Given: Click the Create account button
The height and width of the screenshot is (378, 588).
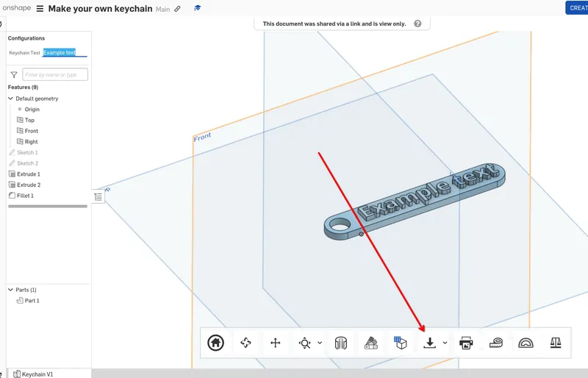Looking at the screenshot, I should (577, 8).
